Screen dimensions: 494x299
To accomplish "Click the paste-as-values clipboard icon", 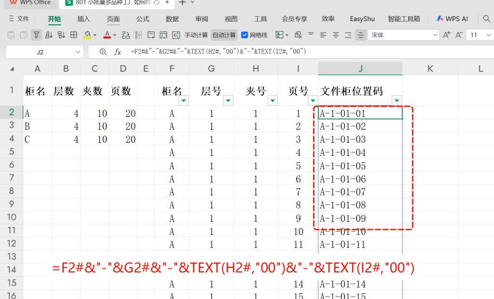I will click(11, 35).
